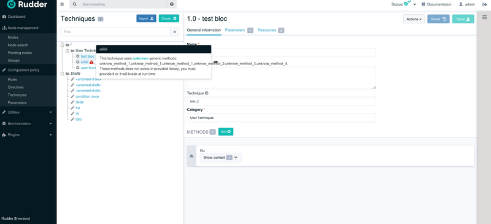Image resolution: width=491 pixels, height=224 pixels.
Task: Toggle the sidebar hamburger menu
Action: click(62, 4)
